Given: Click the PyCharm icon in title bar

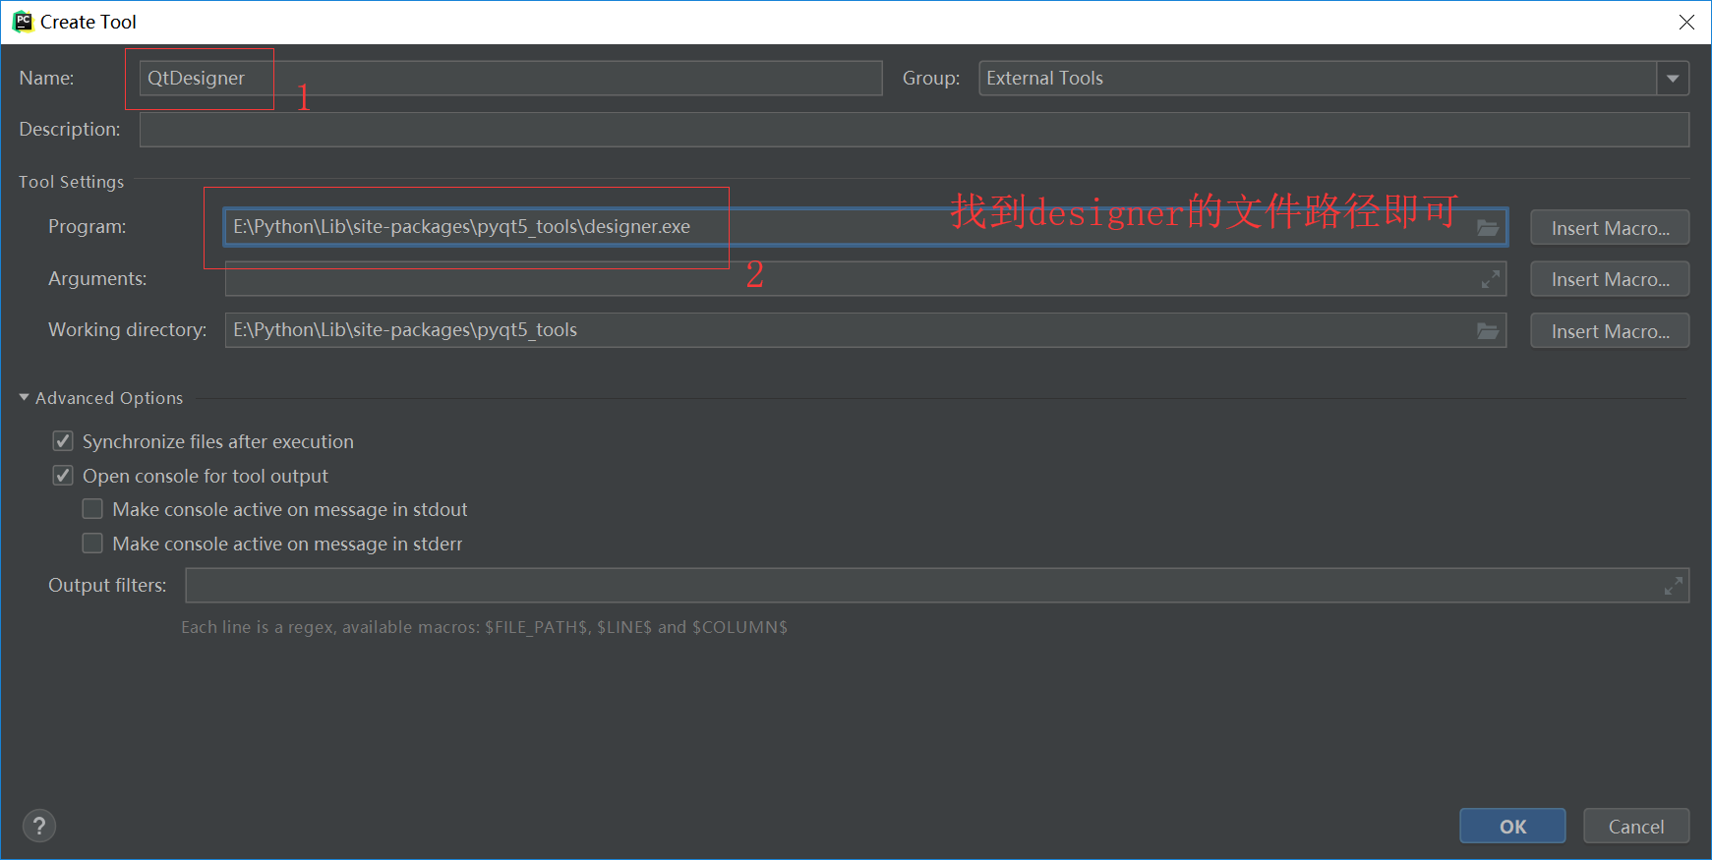Looking at the screenshot, I should [x=22, y=22].
